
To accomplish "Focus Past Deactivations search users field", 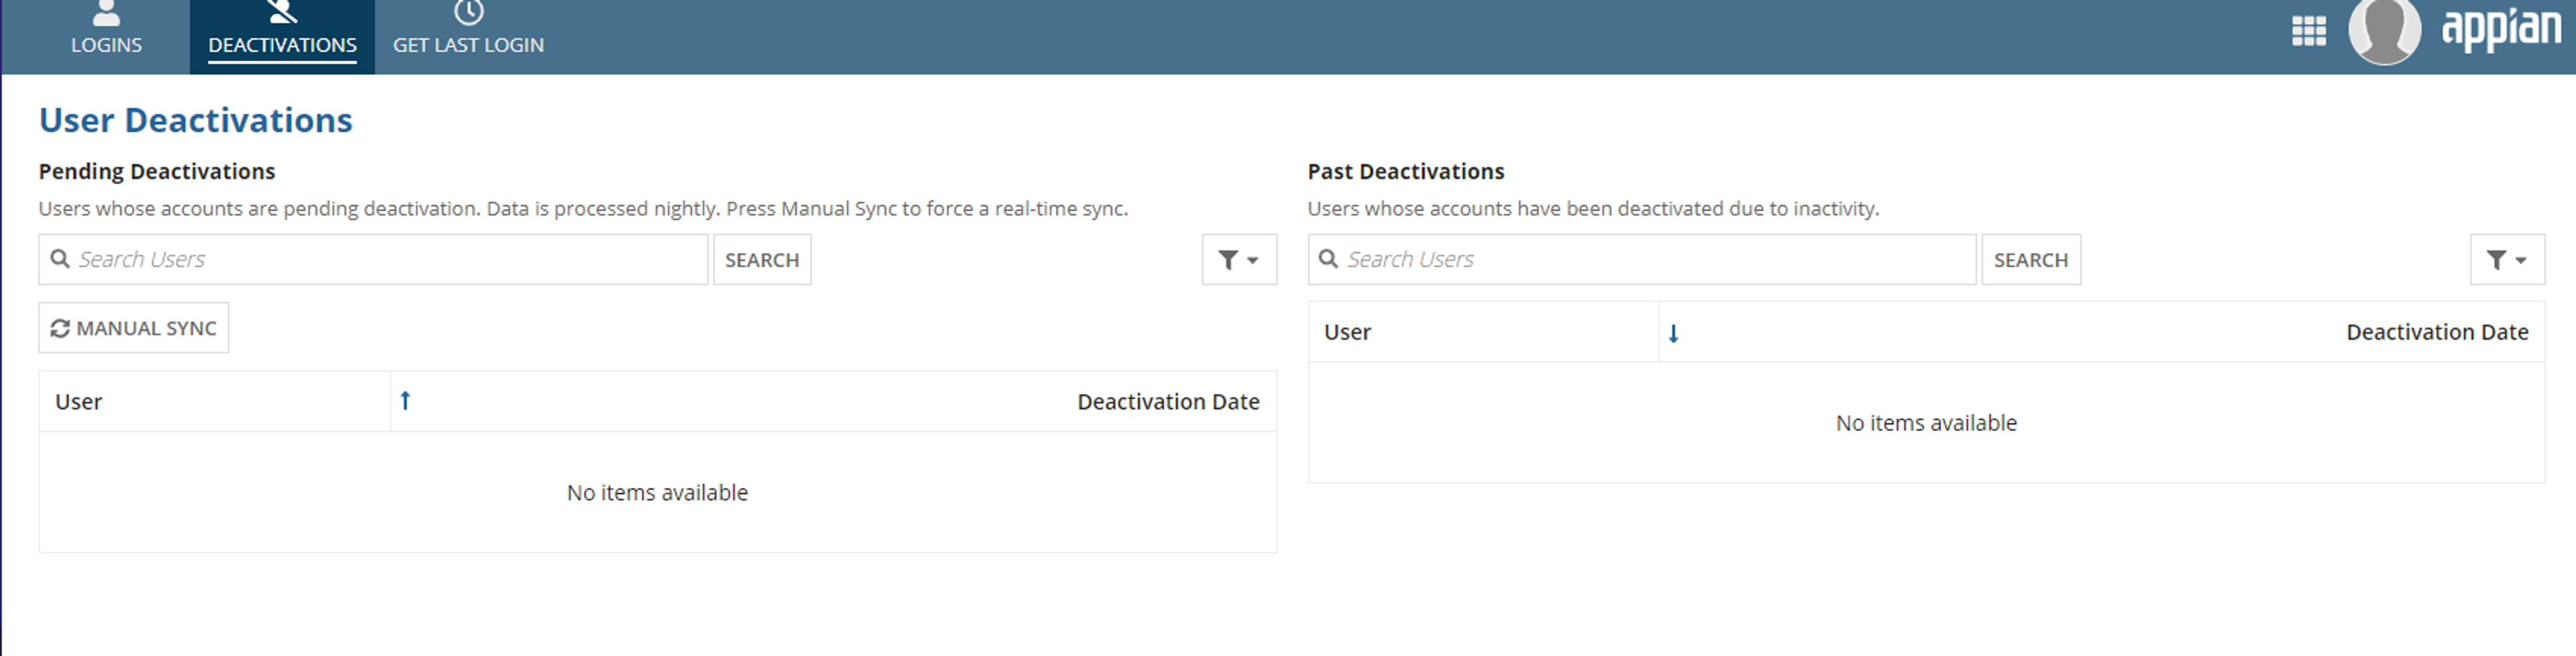I will tap(1642, 259).
